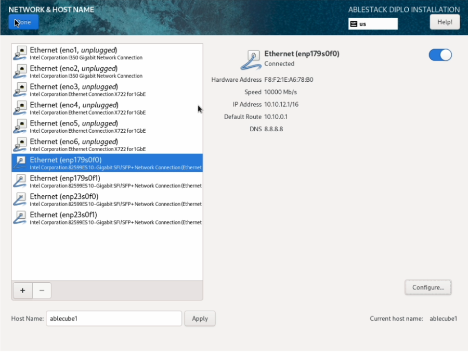Open the us keyboard layout selector
The image size is (468, 352).
coord(373,24)
